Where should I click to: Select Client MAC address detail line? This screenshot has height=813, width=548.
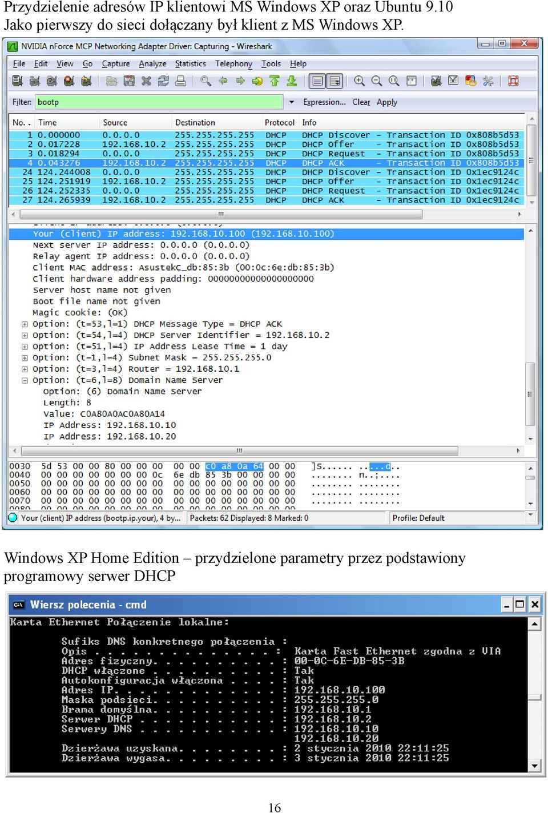click(x=183, y=267)
